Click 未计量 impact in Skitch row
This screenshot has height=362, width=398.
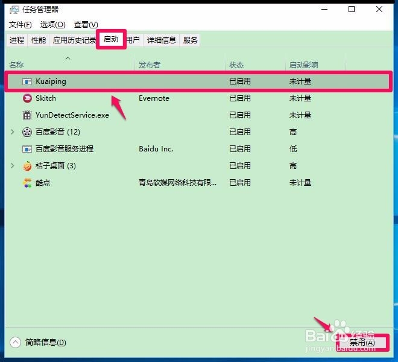pos(300,98)
